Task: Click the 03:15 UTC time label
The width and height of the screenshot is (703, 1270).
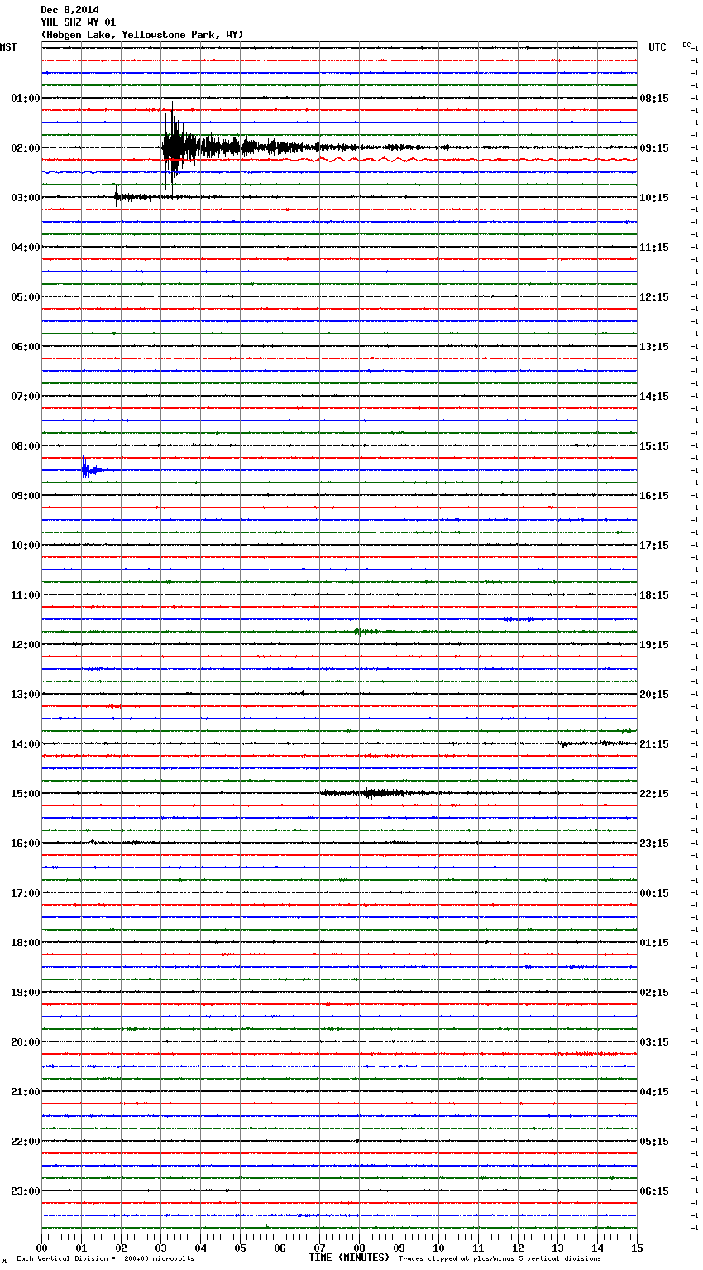Action: pyautogui.click(x=654, y=1042)
